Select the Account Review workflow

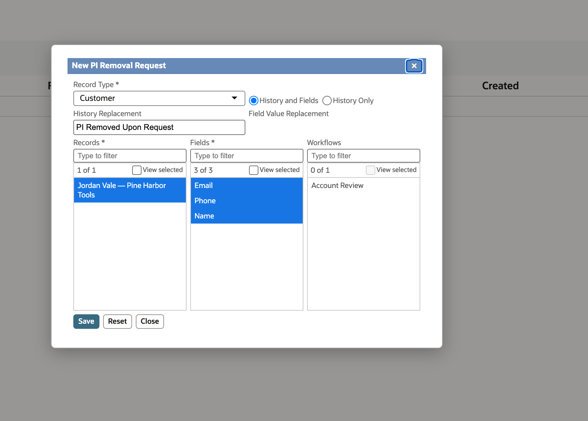click(364, 185)
